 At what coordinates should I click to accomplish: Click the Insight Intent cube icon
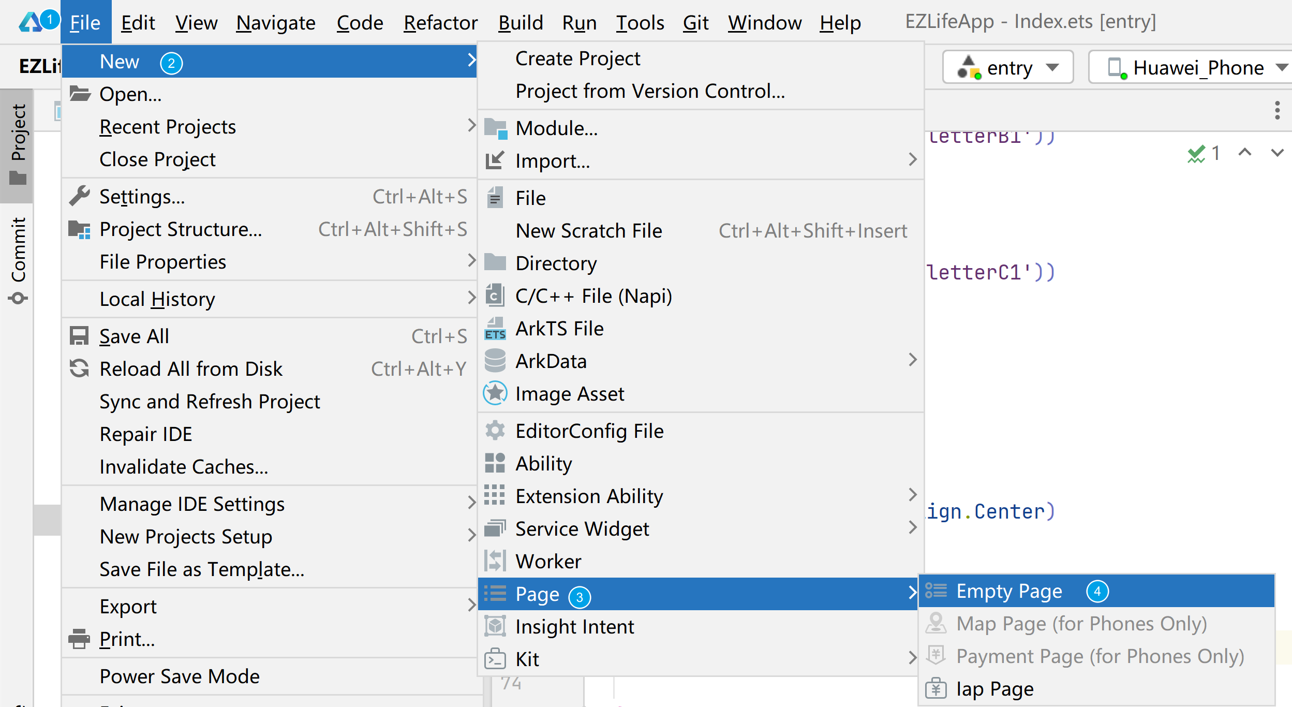coord(495,627)
